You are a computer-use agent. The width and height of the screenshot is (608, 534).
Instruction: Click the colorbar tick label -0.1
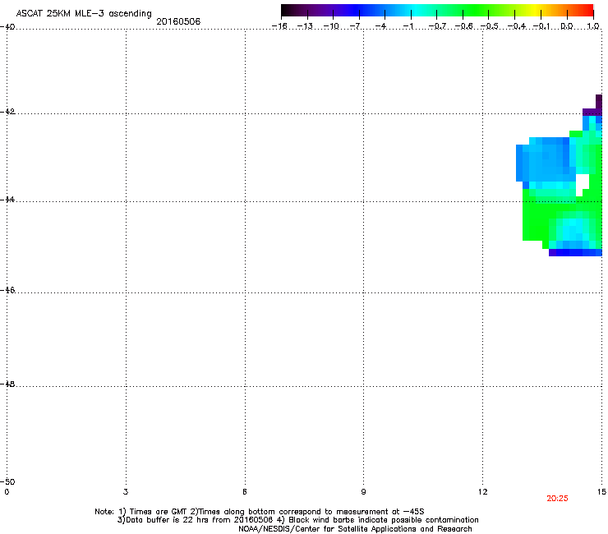(541, 26)
